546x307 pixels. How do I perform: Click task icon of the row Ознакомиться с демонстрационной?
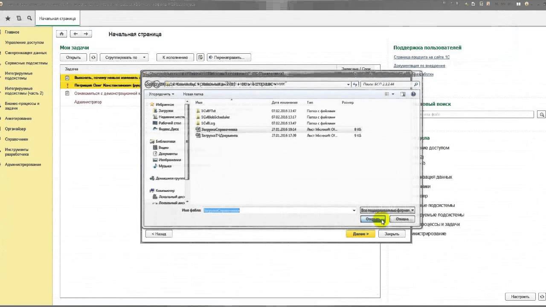pos(67,93)
